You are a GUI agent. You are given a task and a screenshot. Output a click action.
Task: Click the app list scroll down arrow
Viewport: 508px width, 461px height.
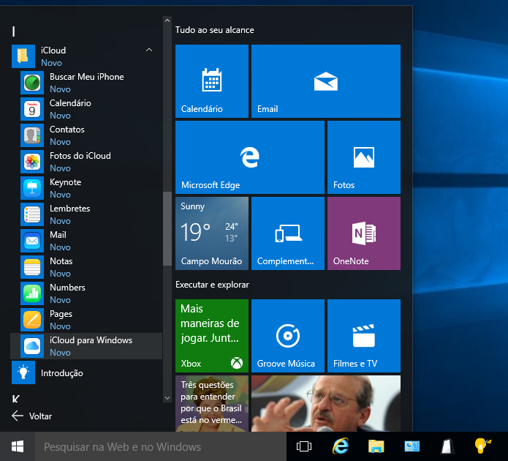pos(167,398)
